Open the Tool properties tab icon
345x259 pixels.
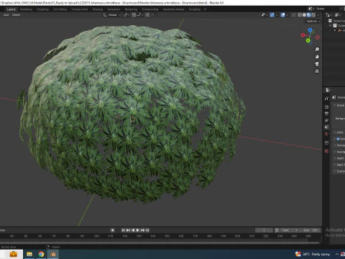tap(326, 99)
